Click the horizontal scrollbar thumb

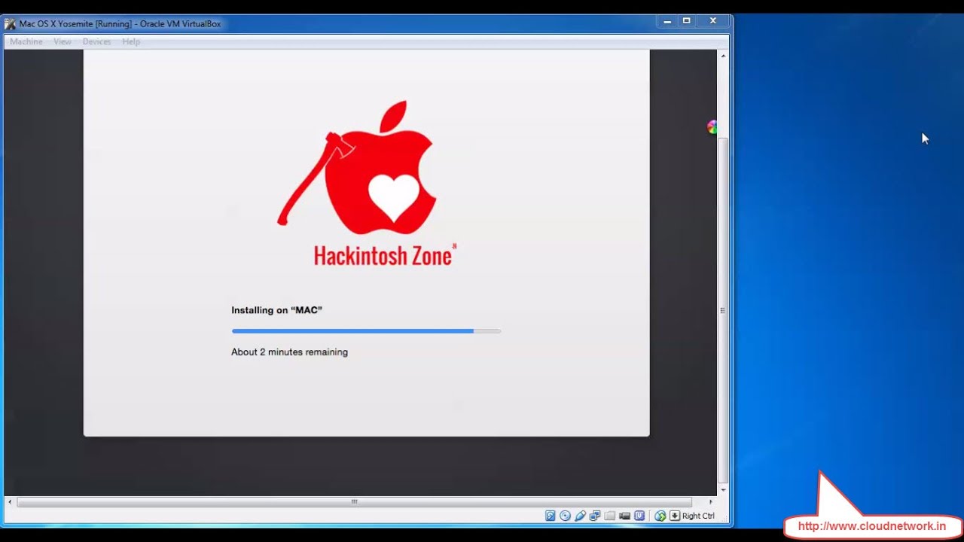[x=354, y=502]
